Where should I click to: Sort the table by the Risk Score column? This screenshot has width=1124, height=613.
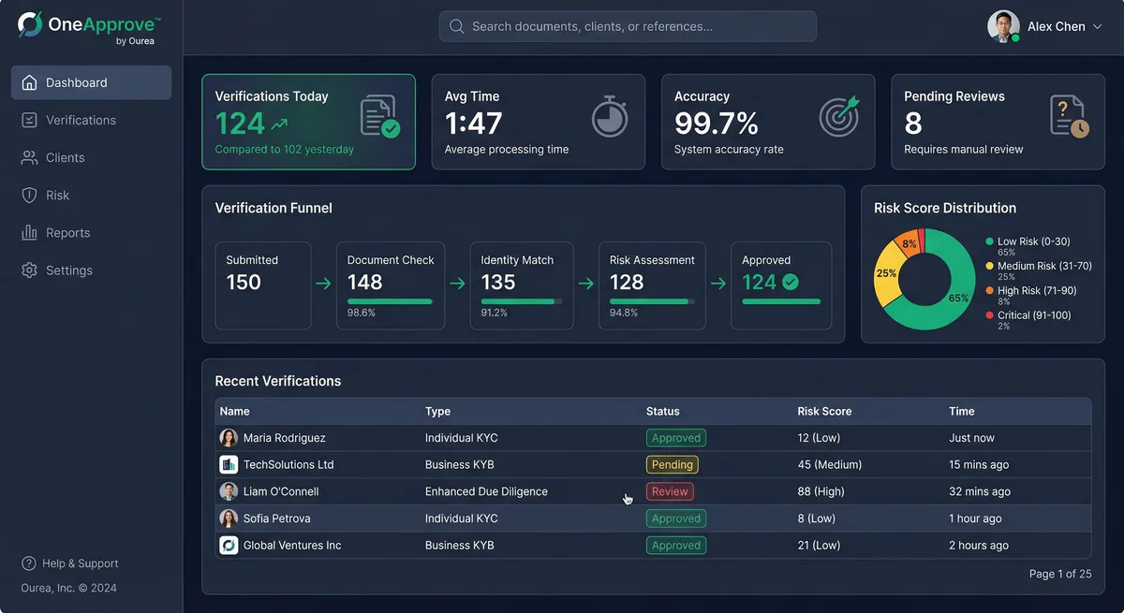824,411
